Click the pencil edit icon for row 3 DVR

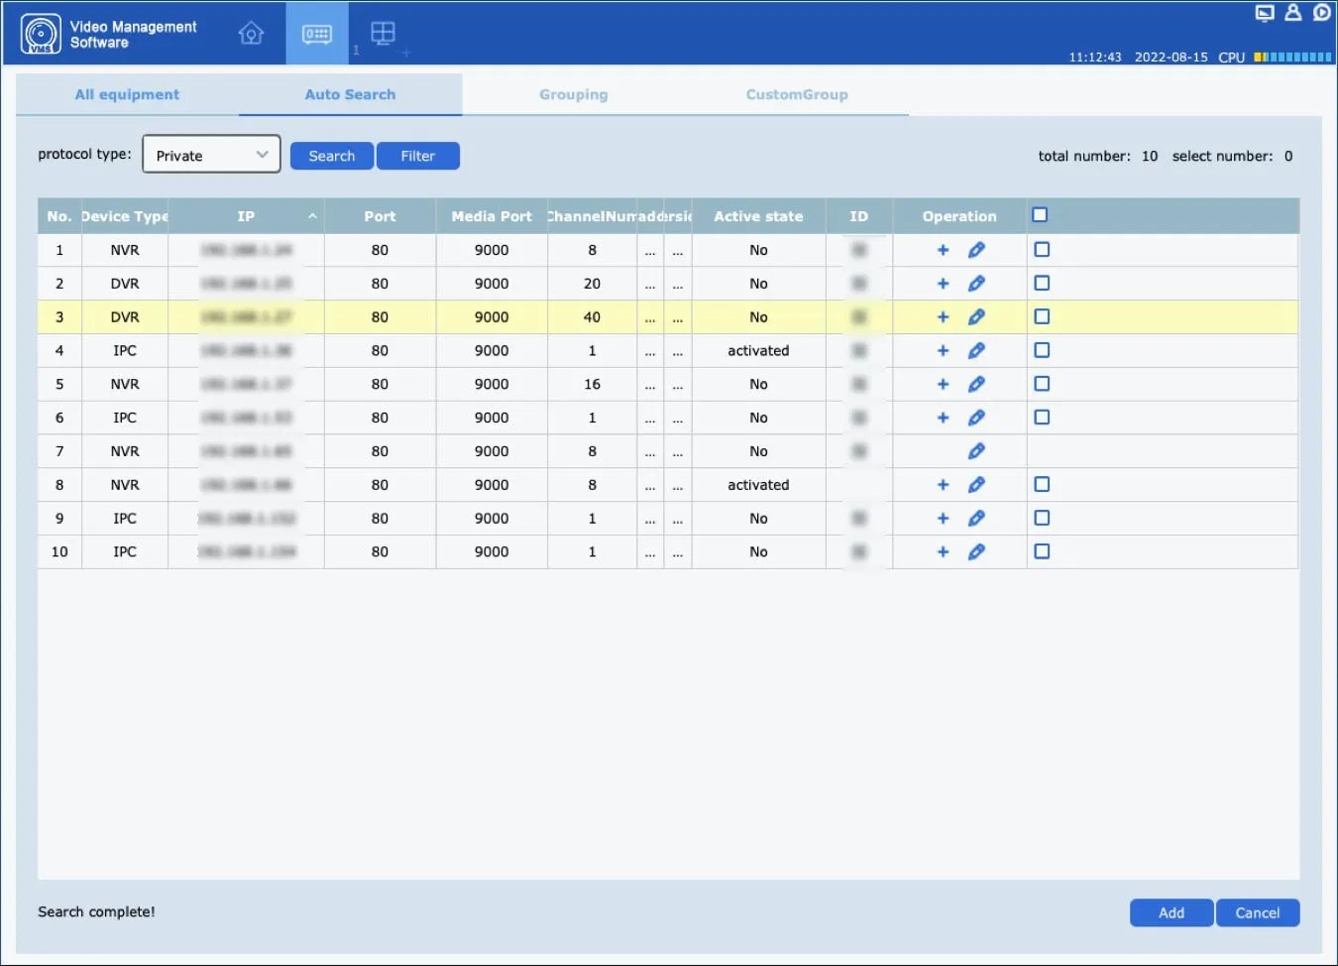click(x=976, y=317)
